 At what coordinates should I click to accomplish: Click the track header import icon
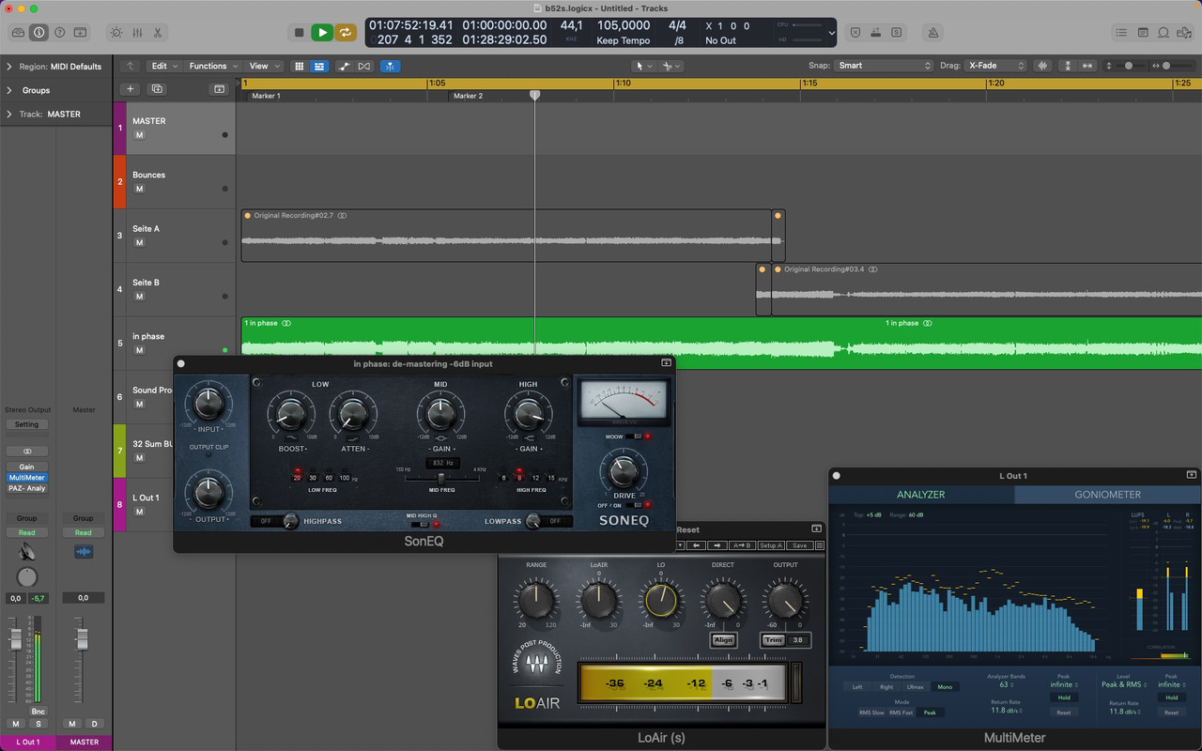[x=219, y=89]
